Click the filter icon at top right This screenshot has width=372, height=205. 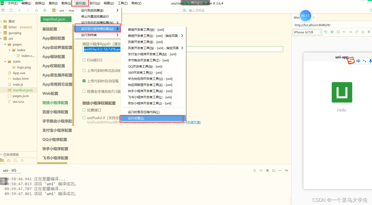(x=371, y=10)
